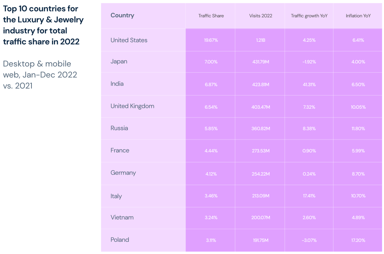Select the United States row label
The height and width of the screenshot is (254, 384).
129,40
